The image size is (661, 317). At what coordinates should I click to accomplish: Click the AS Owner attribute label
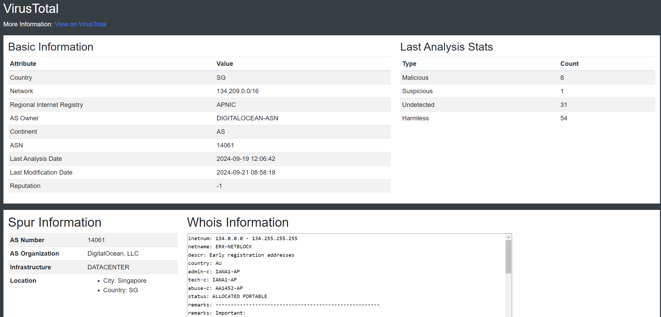[24, 118]
